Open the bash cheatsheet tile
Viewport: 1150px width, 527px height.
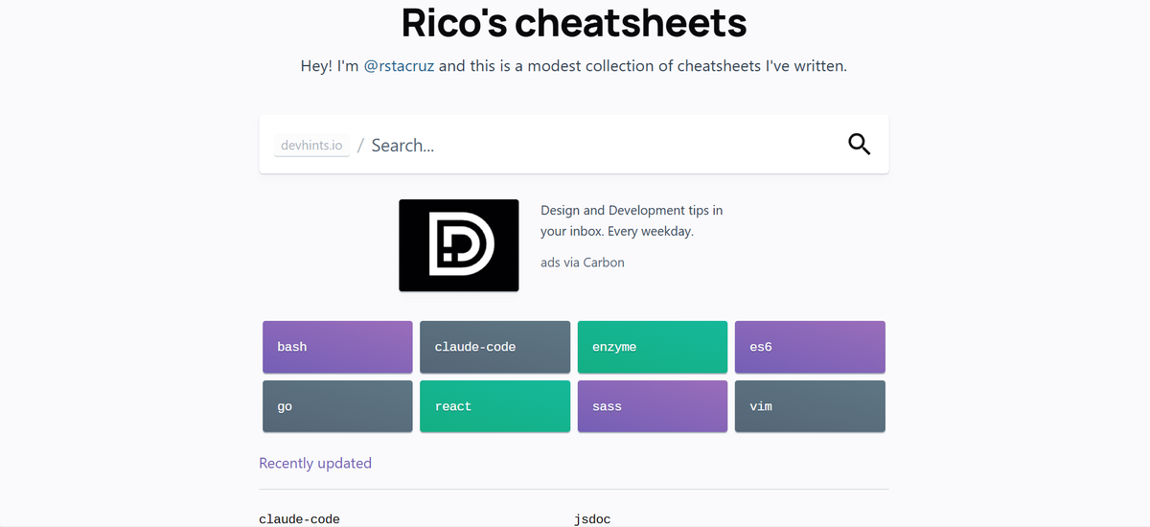pos(337,347)
